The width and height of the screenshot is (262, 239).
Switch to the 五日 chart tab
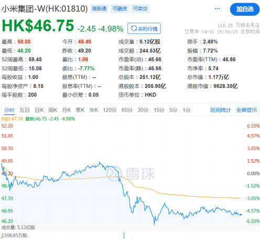[x=25, y=110]
